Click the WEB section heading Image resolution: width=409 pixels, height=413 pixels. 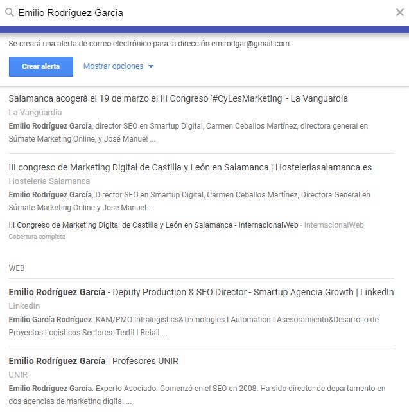click(17, 268)
